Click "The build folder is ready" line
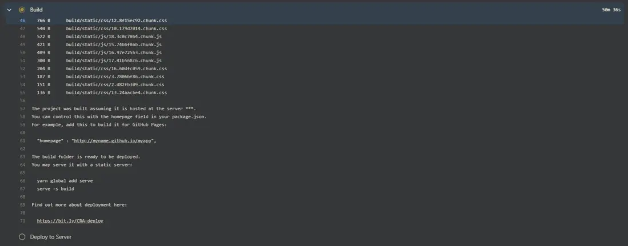The image size is (628, 246). click(x=86, y=156)
